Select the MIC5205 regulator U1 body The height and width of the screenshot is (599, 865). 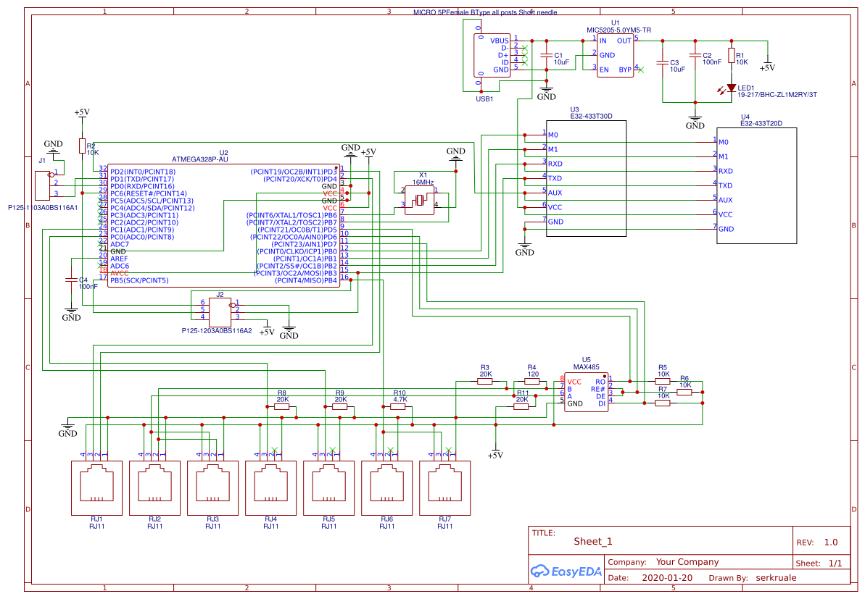(615, 55)
